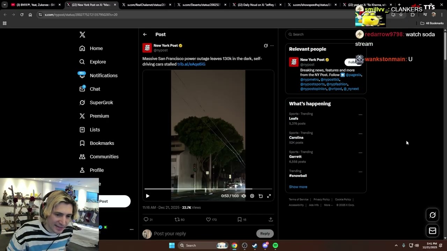Reload the page
This screenshot has width=447, height=251.
click(22, 15)
